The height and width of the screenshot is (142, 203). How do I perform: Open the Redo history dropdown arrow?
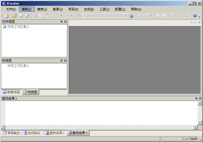(72, 16)
